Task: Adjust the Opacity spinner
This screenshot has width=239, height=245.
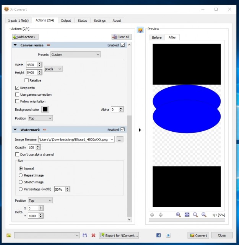Action: coord(38,147)
